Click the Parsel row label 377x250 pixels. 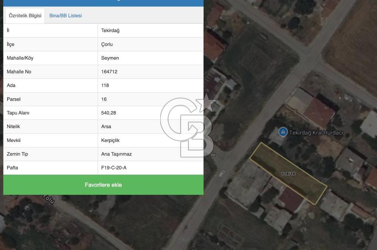click(x=14, y=99)
